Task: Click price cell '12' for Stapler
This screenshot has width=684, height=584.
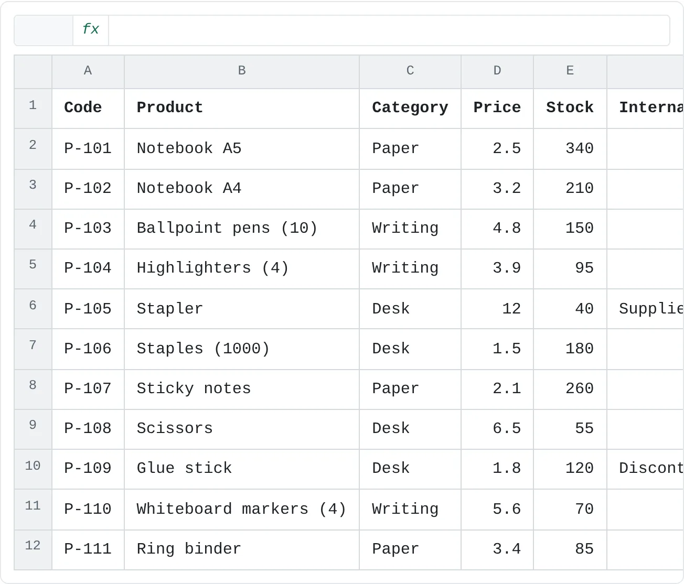Action: pyautogui.click(x=497, y=309)
